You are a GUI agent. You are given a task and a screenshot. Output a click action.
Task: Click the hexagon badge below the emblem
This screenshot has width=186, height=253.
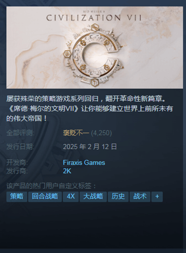94,83
